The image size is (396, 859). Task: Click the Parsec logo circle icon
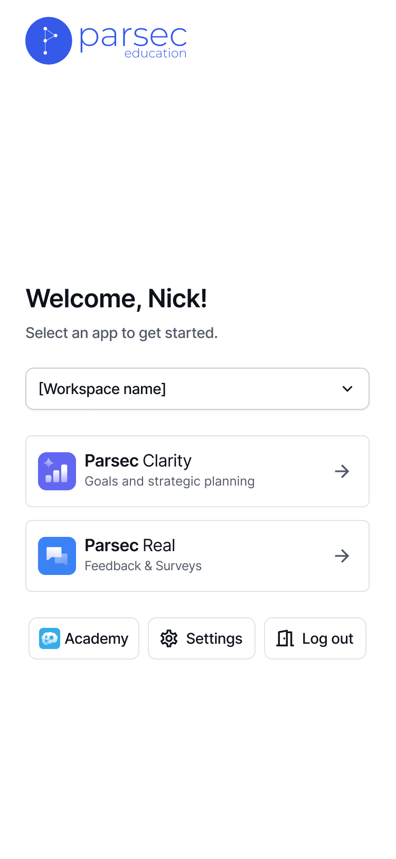(49, 41)
